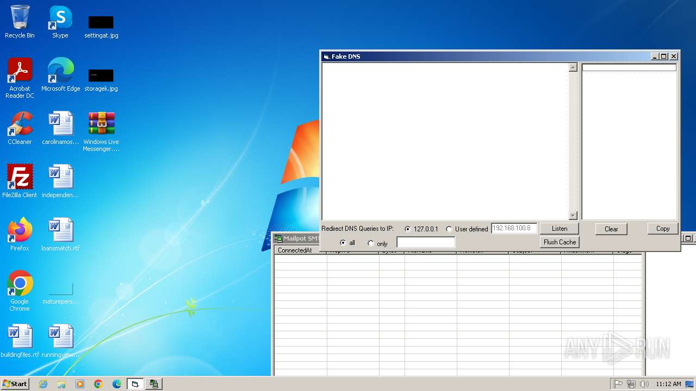Select the storagek.jpg image file

click(x=101, y=79)
